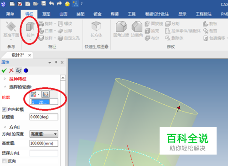Close the 属性 panel
This screenshot has width=228, height=166.
pyautogui.click(x=62, y=62)
